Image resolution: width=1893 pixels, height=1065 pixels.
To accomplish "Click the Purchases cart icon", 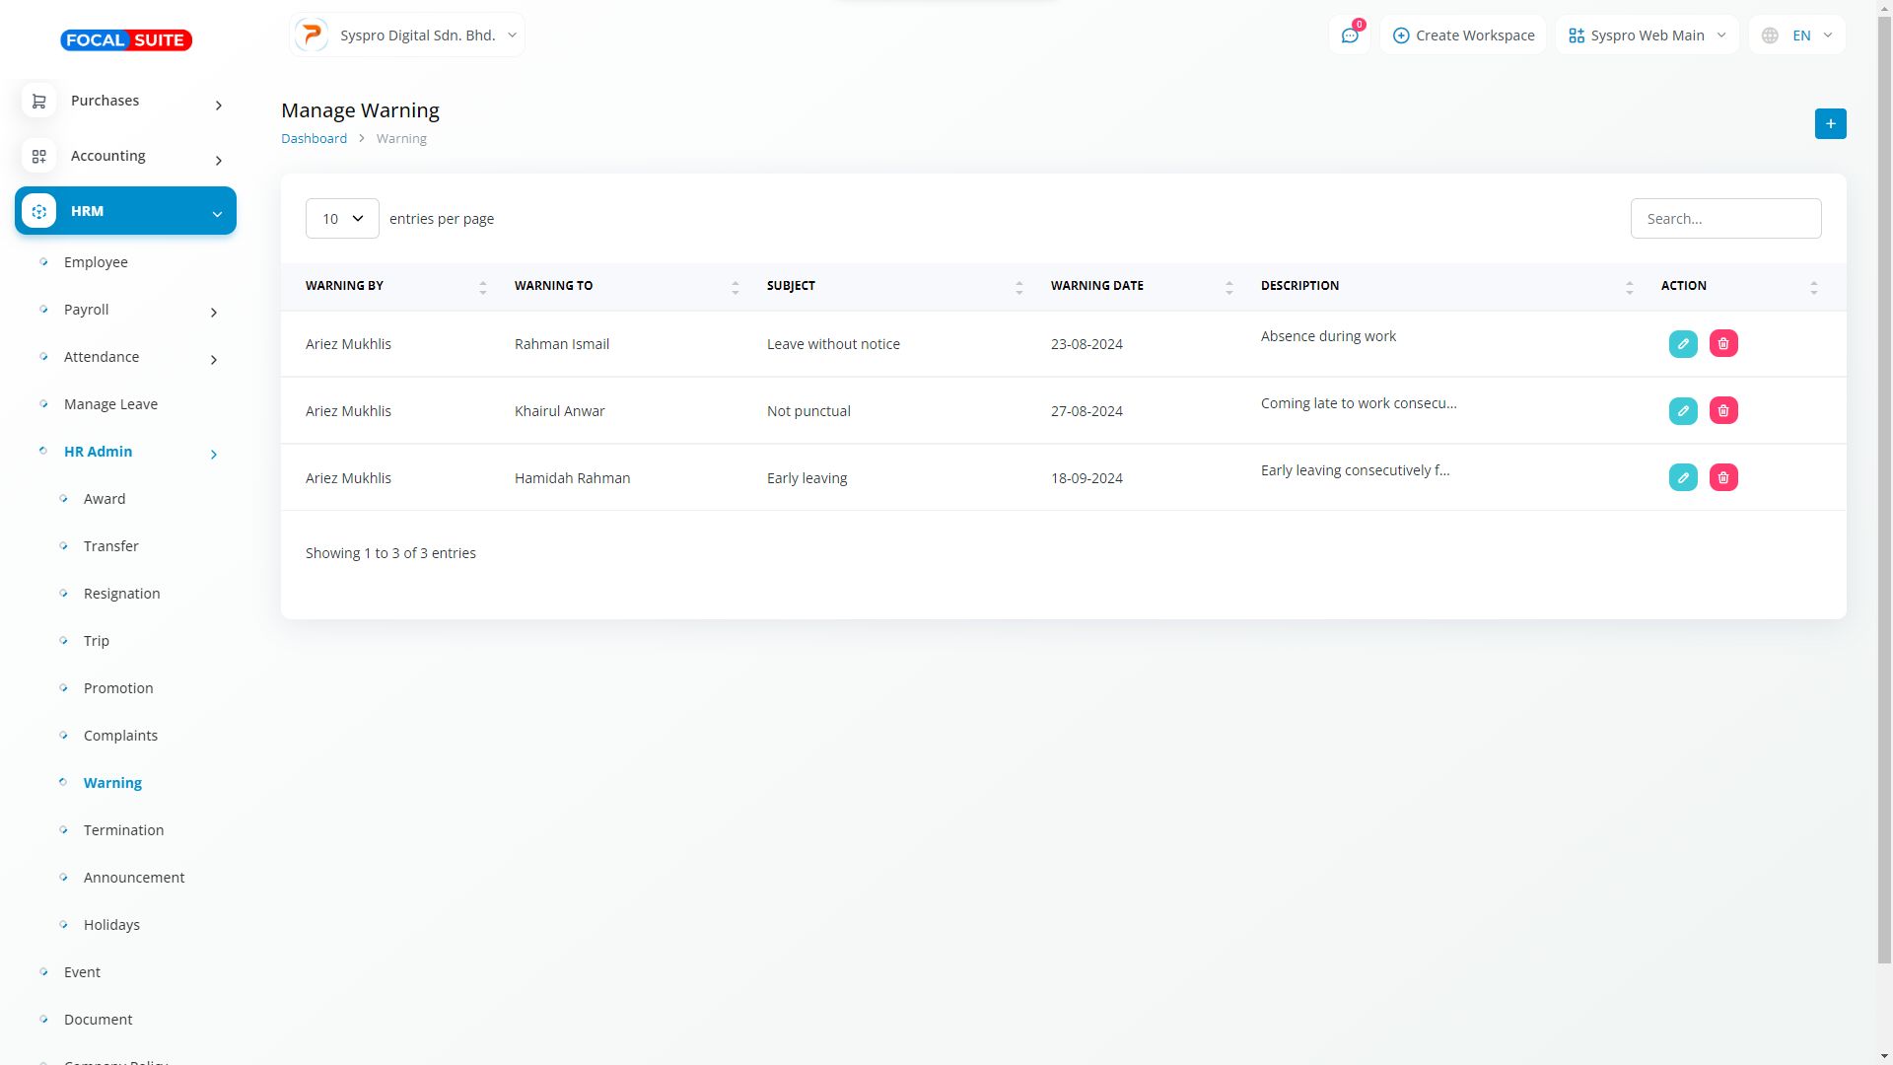I will (39, 101).
